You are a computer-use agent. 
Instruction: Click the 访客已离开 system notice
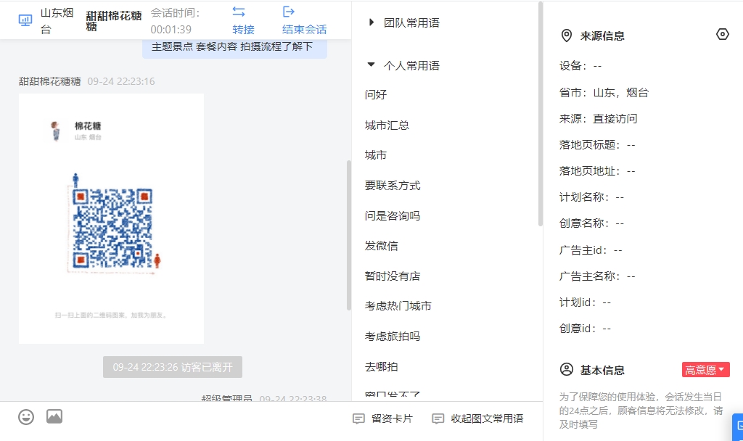[x=173, y=367]
